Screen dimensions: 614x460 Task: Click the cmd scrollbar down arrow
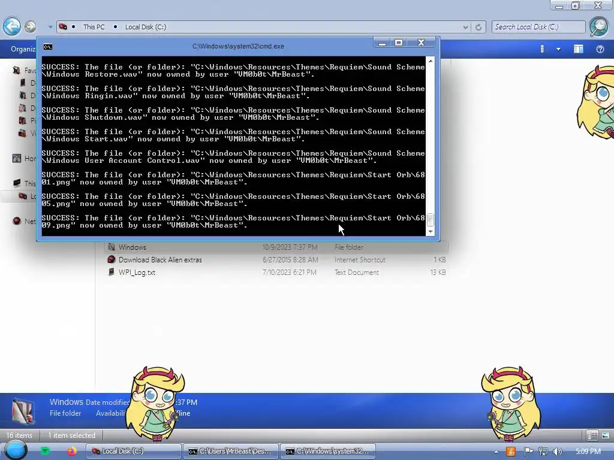pyautogui.click(x=431, y=232)
